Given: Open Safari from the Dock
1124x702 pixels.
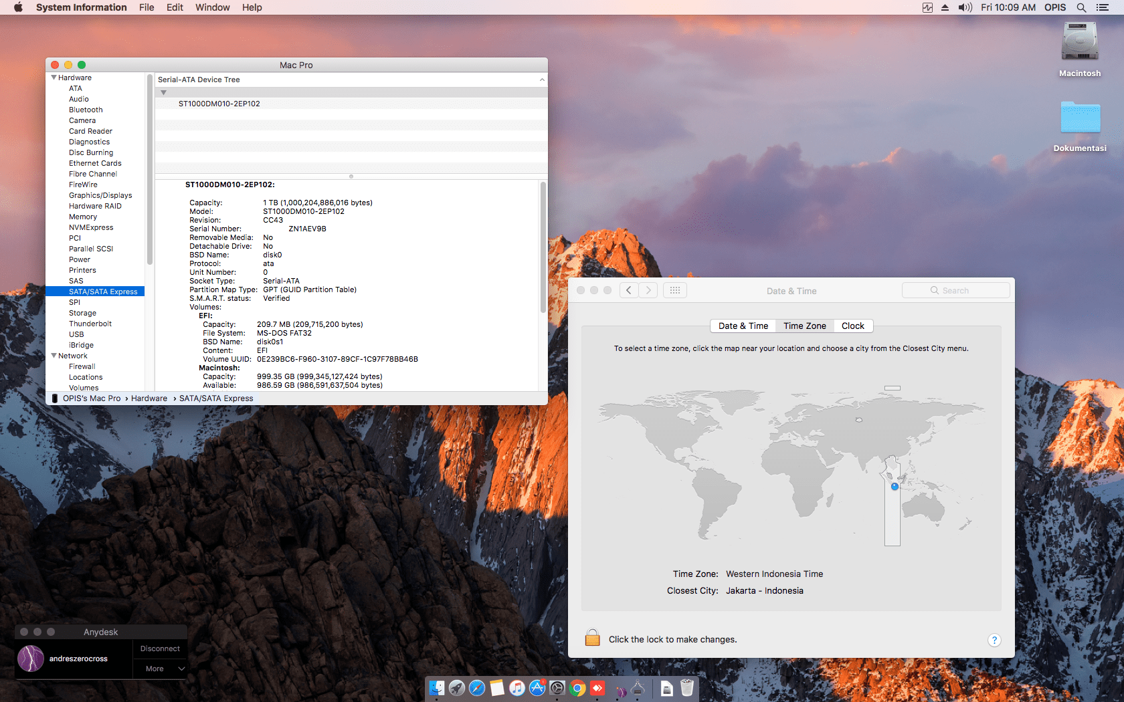Looking at the screenshot, I should pos(477,689).
